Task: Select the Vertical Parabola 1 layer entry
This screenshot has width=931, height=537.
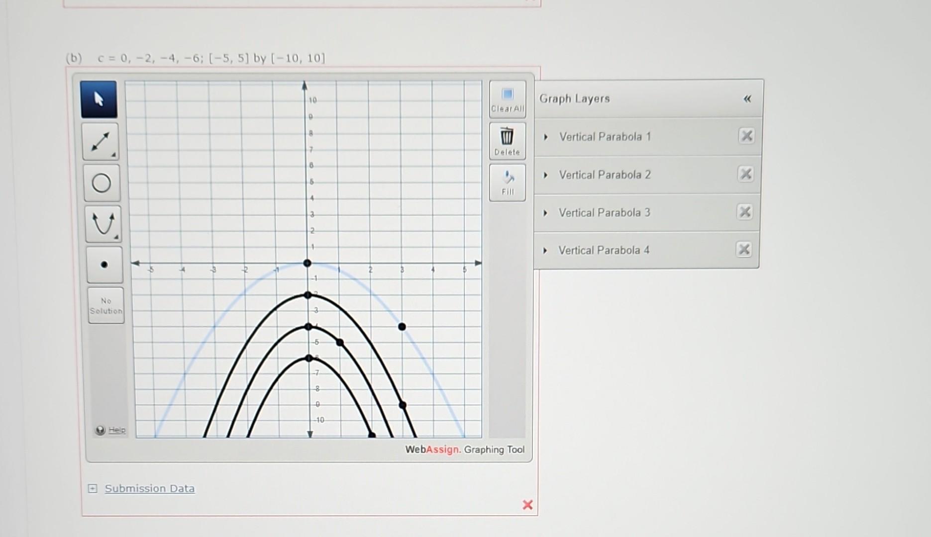Action: [x=605, y=136]
